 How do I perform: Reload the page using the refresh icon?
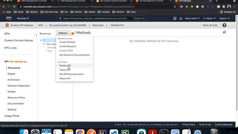(x=14, y=7)
